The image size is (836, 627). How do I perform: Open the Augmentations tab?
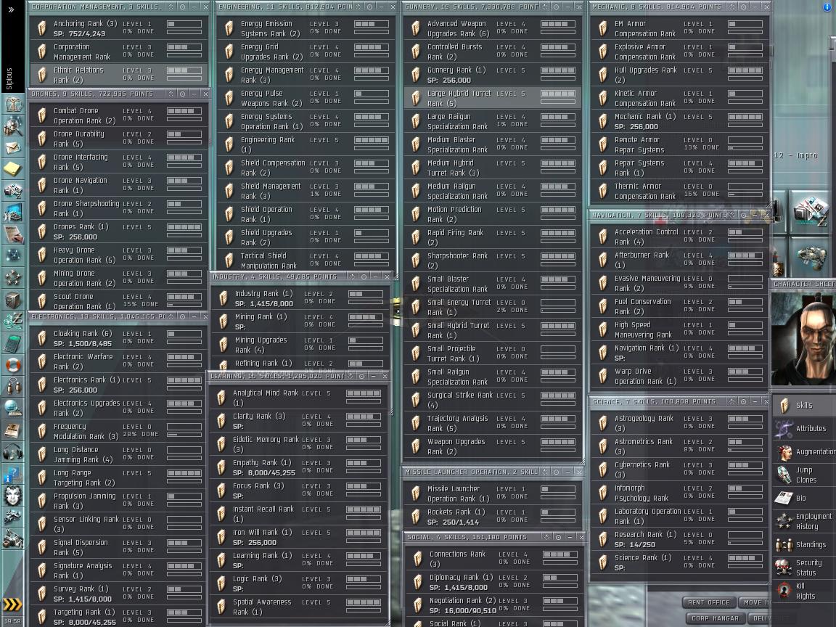[804, 452]
